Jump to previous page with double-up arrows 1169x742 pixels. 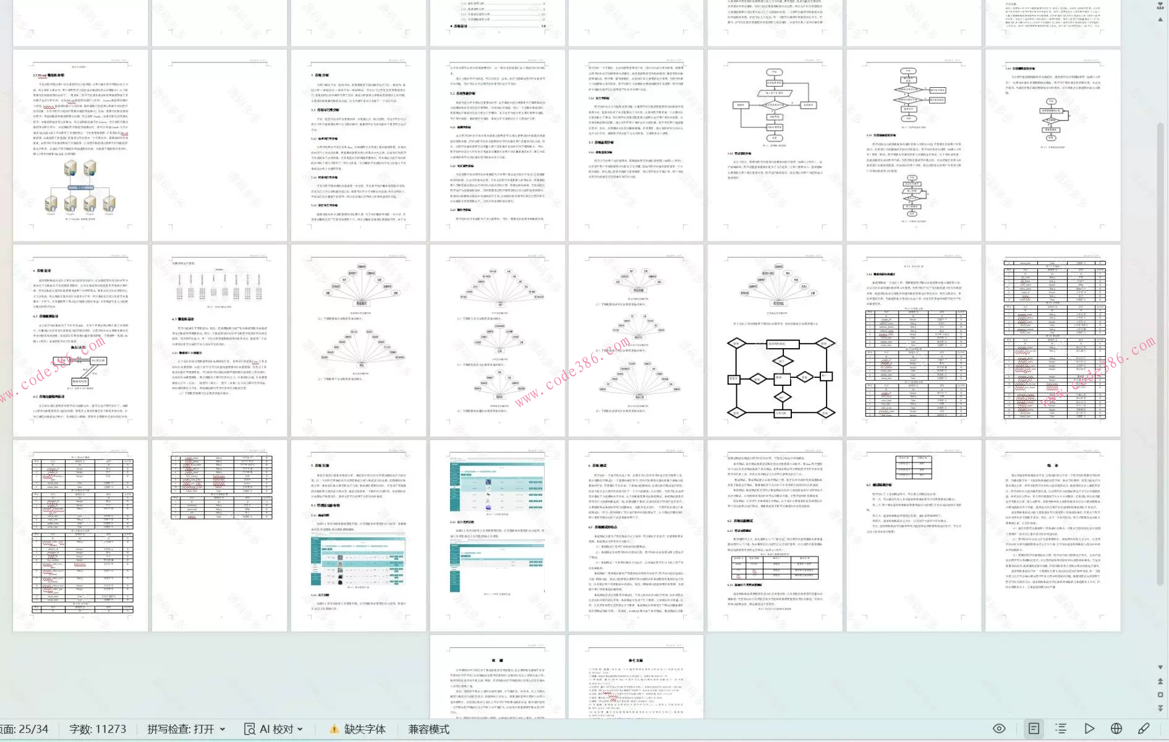(x=1160, y=681)
